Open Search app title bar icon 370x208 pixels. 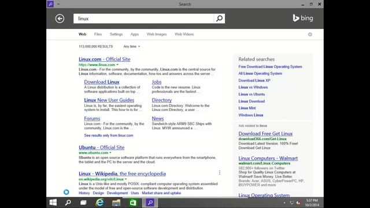[50, 4]
